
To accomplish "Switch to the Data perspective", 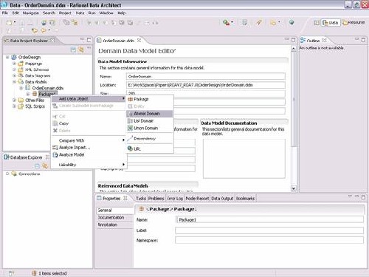I will tap(331, 23).
